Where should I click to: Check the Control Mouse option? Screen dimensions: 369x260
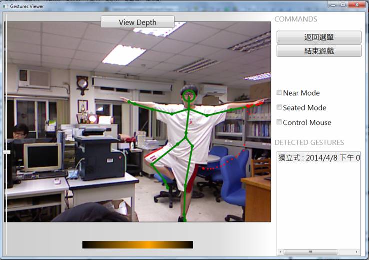pos(279,122)
